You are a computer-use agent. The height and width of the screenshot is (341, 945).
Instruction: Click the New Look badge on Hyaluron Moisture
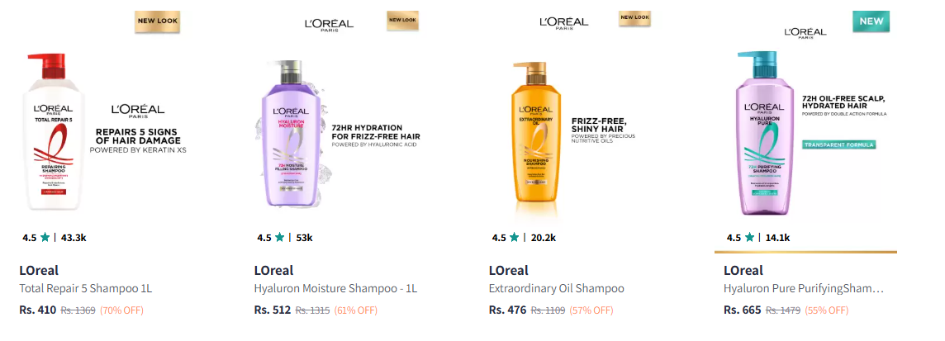tap(401, 20)
